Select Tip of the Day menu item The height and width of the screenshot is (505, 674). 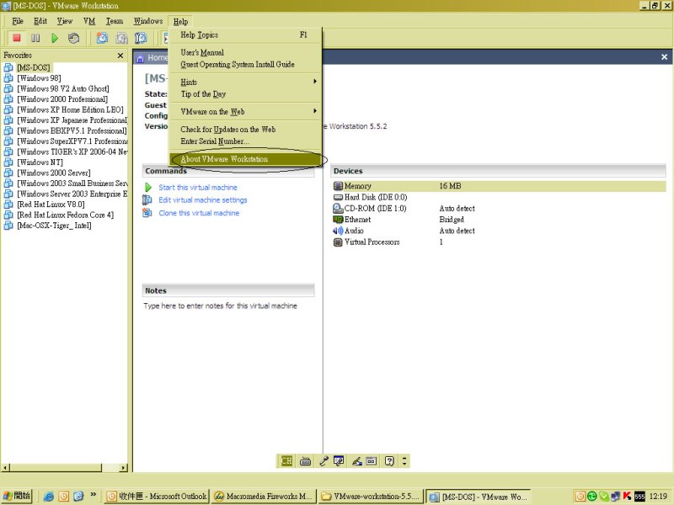(x=246, y=94)
